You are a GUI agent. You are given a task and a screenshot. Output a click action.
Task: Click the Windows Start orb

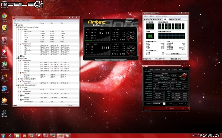pos(3,136)
